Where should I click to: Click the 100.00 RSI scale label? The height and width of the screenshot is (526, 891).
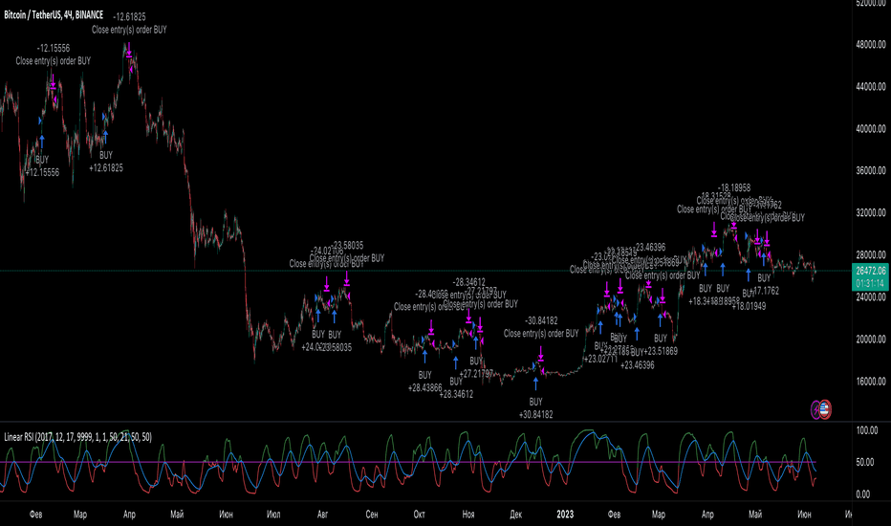(x=866, y=431)
